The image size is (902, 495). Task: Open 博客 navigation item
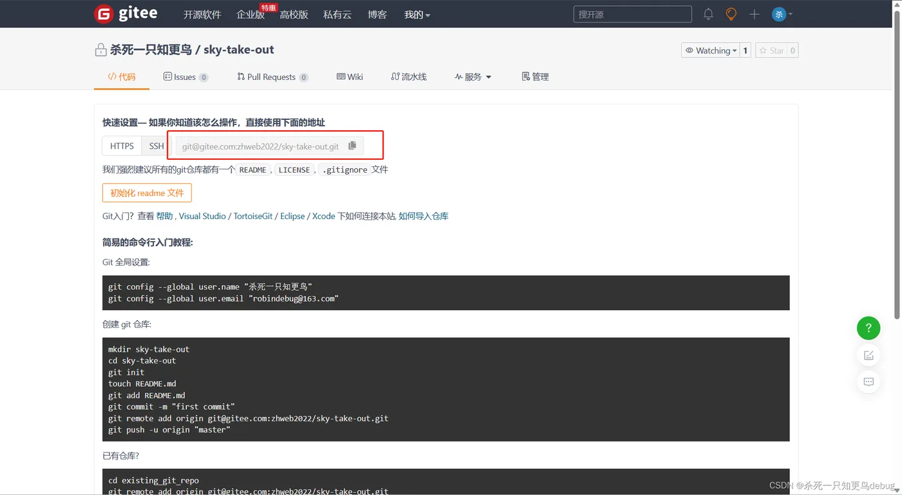(x=378, y=14)
